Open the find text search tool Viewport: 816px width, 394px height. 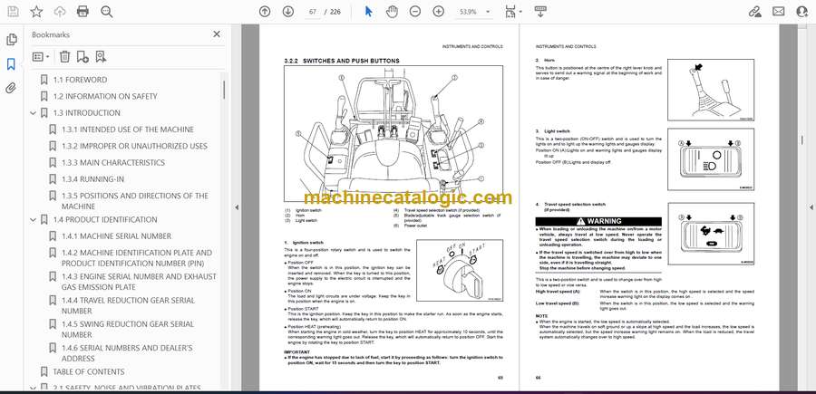(x=107, y=12)
